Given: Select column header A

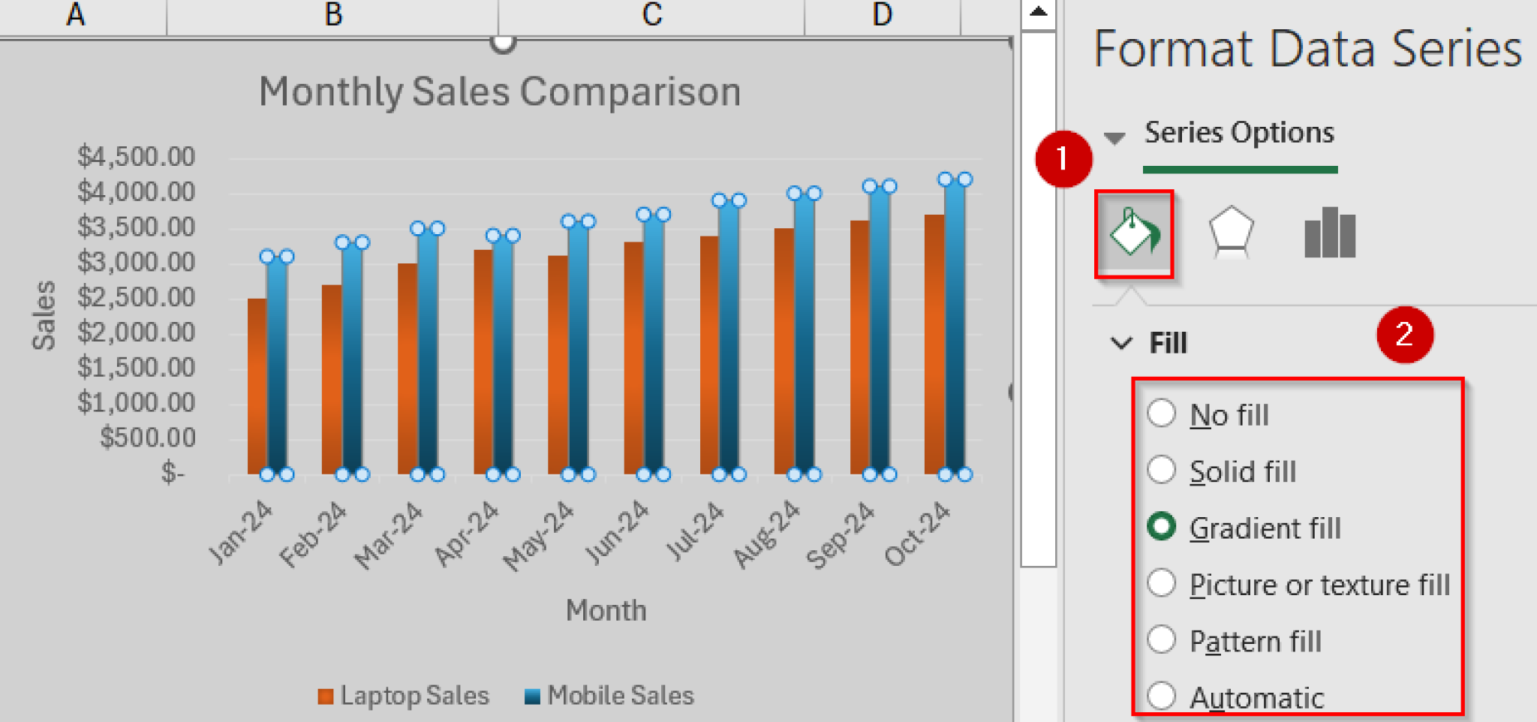Looking at the screenshot, I should pyautogui.click(x=75, y=14).
